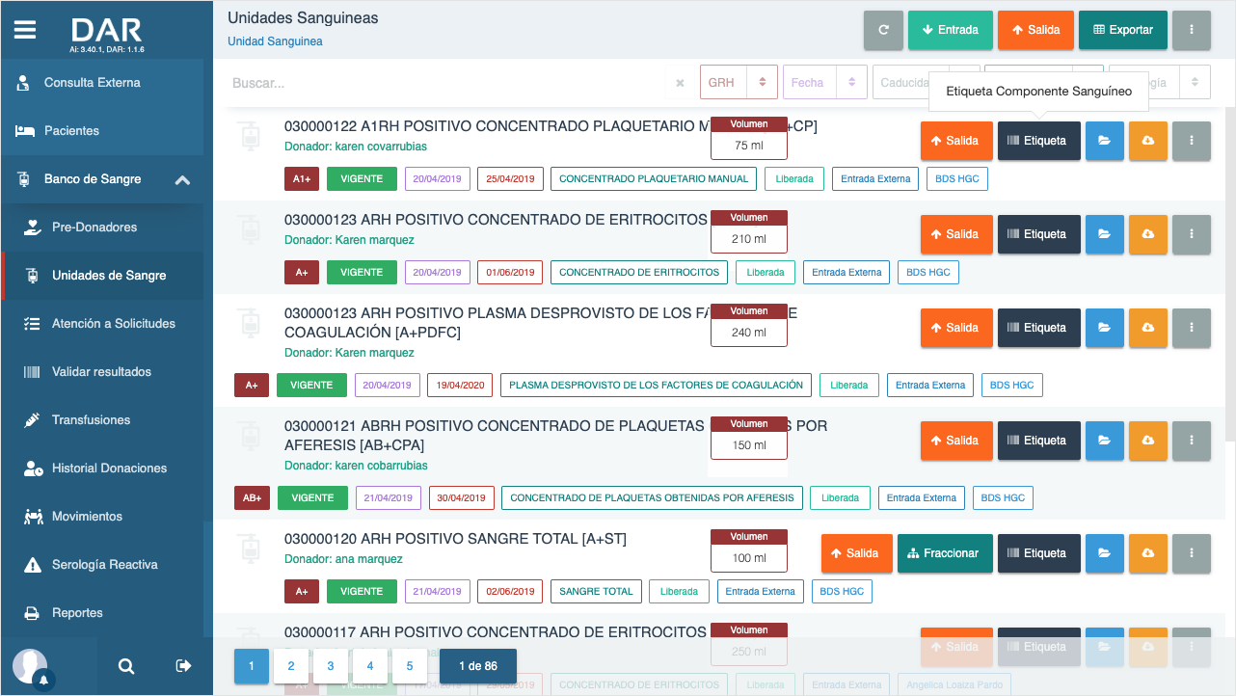Open more options for unit 030000121
The width and height of the screenshot is (1236, 696).
pyautogui.click(x=1192, y=441)
